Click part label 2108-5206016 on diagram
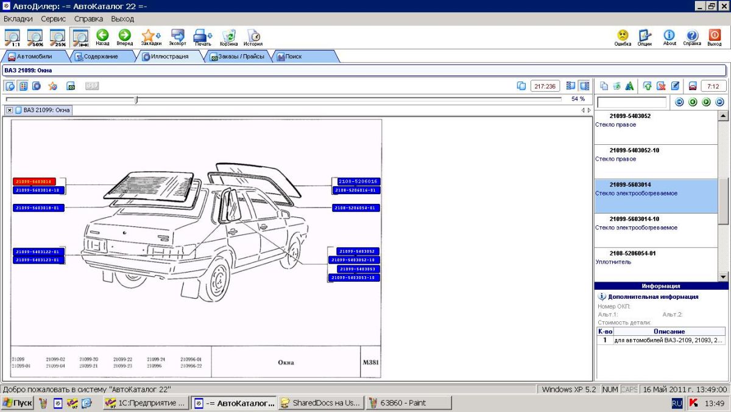 358,181
